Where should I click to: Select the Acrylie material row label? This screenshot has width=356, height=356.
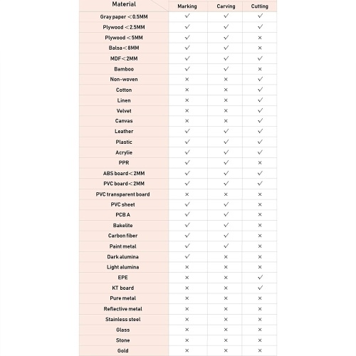click(x=124, y=152)
